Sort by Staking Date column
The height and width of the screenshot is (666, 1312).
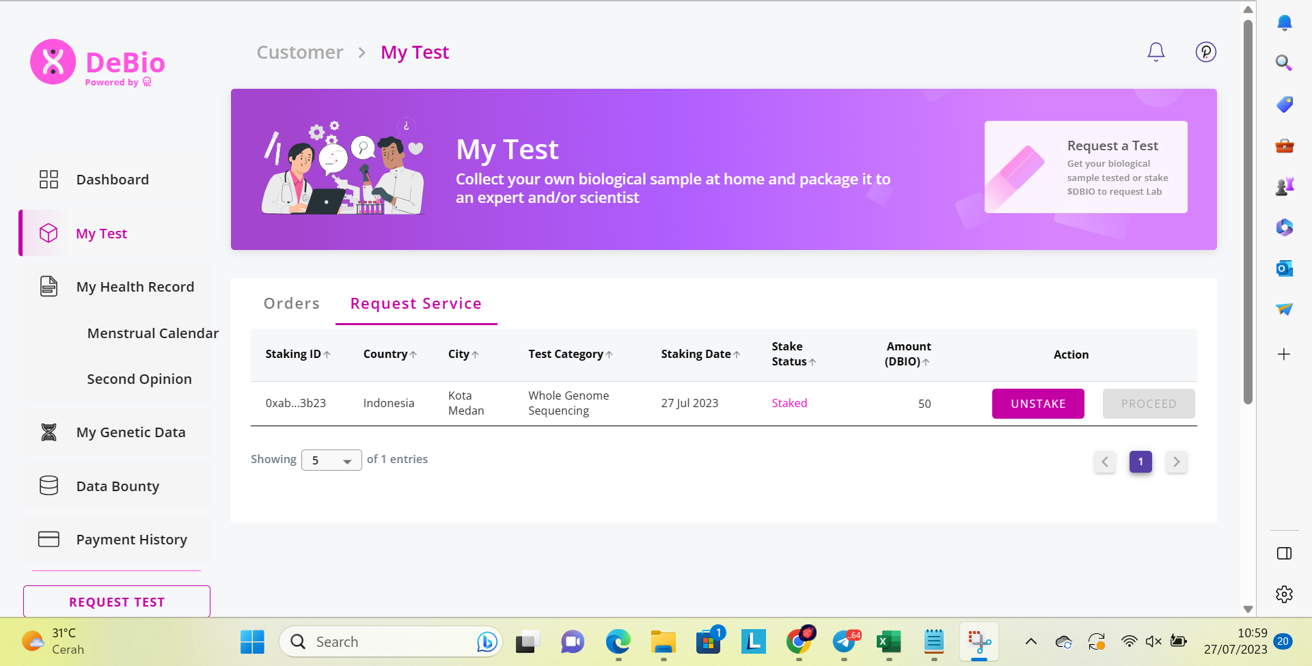(700, 354)
